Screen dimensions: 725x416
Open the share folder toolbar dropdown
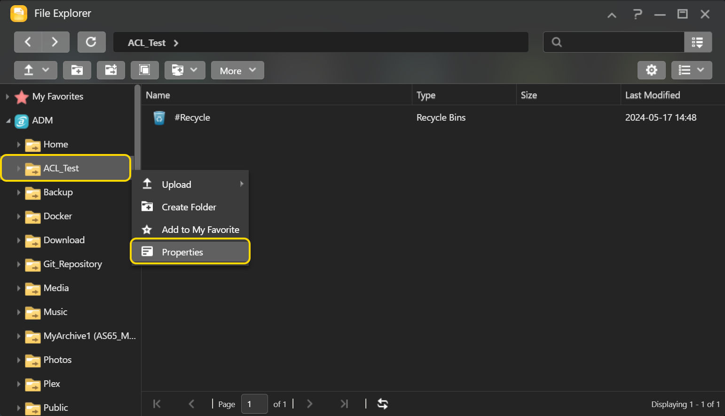tap(185, 70)
